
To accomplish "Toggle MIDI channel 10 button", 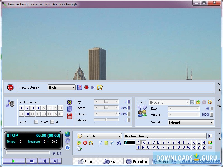I will pyautogui.click(x=27, y=114).
